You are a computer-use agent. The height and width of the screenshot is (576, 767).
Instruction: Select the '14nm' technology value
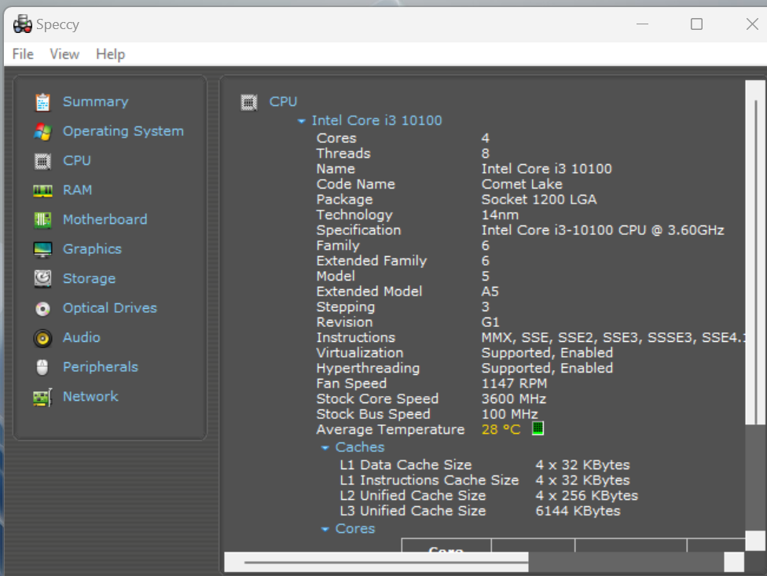point(500,215)
